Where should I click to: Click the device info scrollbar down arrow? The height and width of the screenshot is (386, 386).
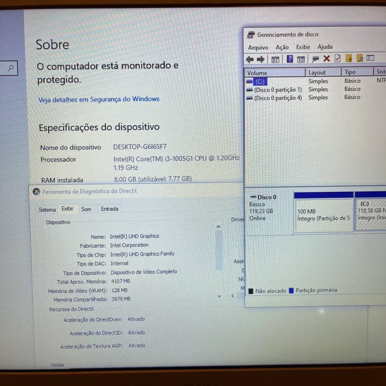point(219,296)
